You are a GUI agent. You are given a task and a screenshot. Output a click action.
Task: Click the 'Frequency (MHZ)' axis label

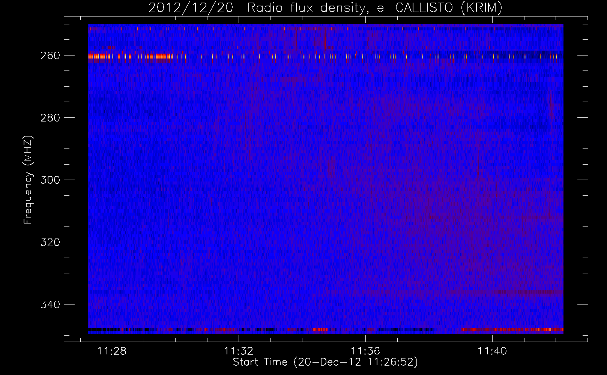click(x=28, y=180)
